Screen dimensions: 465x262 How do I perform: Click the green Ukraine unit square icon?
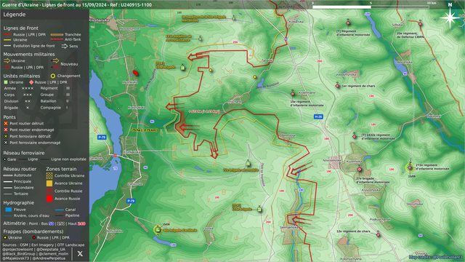(x=6, y=82)
